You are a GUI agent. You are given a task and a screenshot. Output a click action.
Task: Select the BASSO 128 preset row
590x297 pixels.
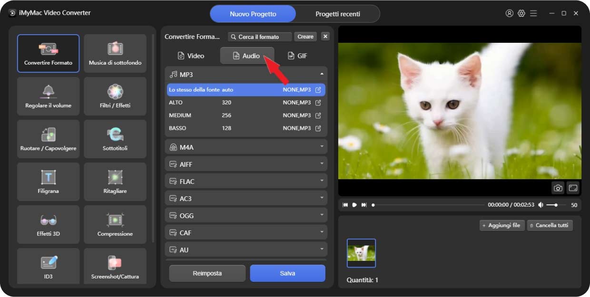[246, 128]
